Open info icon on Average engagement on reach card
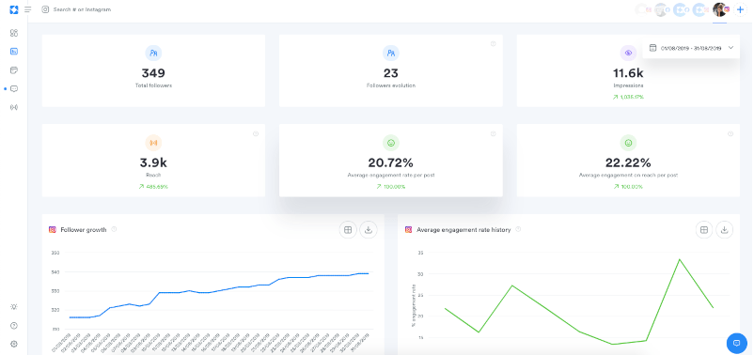This screenshot has width=754, height=355. [730, 133]
